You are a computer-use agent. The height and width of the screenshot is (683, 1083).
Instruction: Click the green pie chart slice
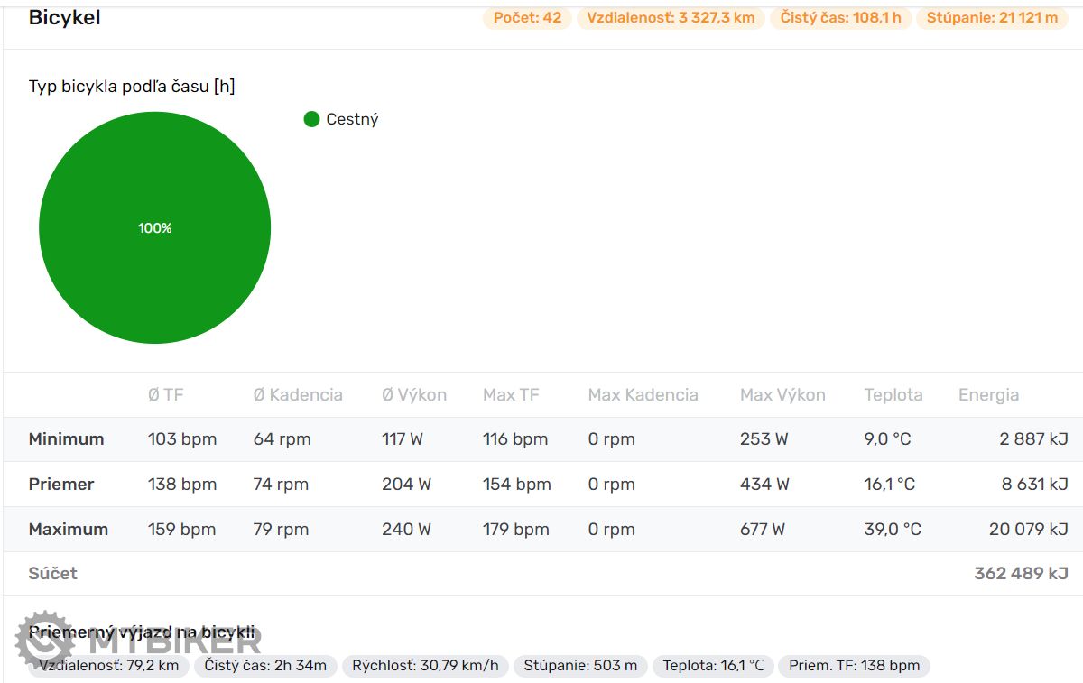point(154,227)
